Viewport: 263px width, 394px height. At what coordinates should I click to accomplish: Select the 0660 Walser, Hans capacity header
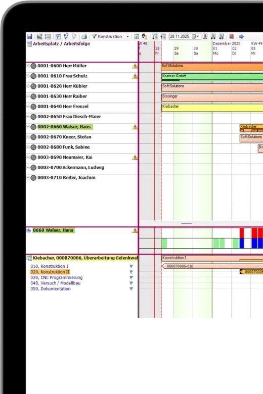pyautogui.click(x=53, y=230)
